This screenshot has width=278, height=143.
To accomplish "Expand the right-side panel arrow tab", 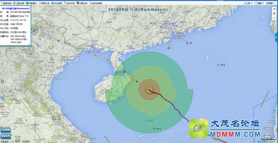I will 276,37.
